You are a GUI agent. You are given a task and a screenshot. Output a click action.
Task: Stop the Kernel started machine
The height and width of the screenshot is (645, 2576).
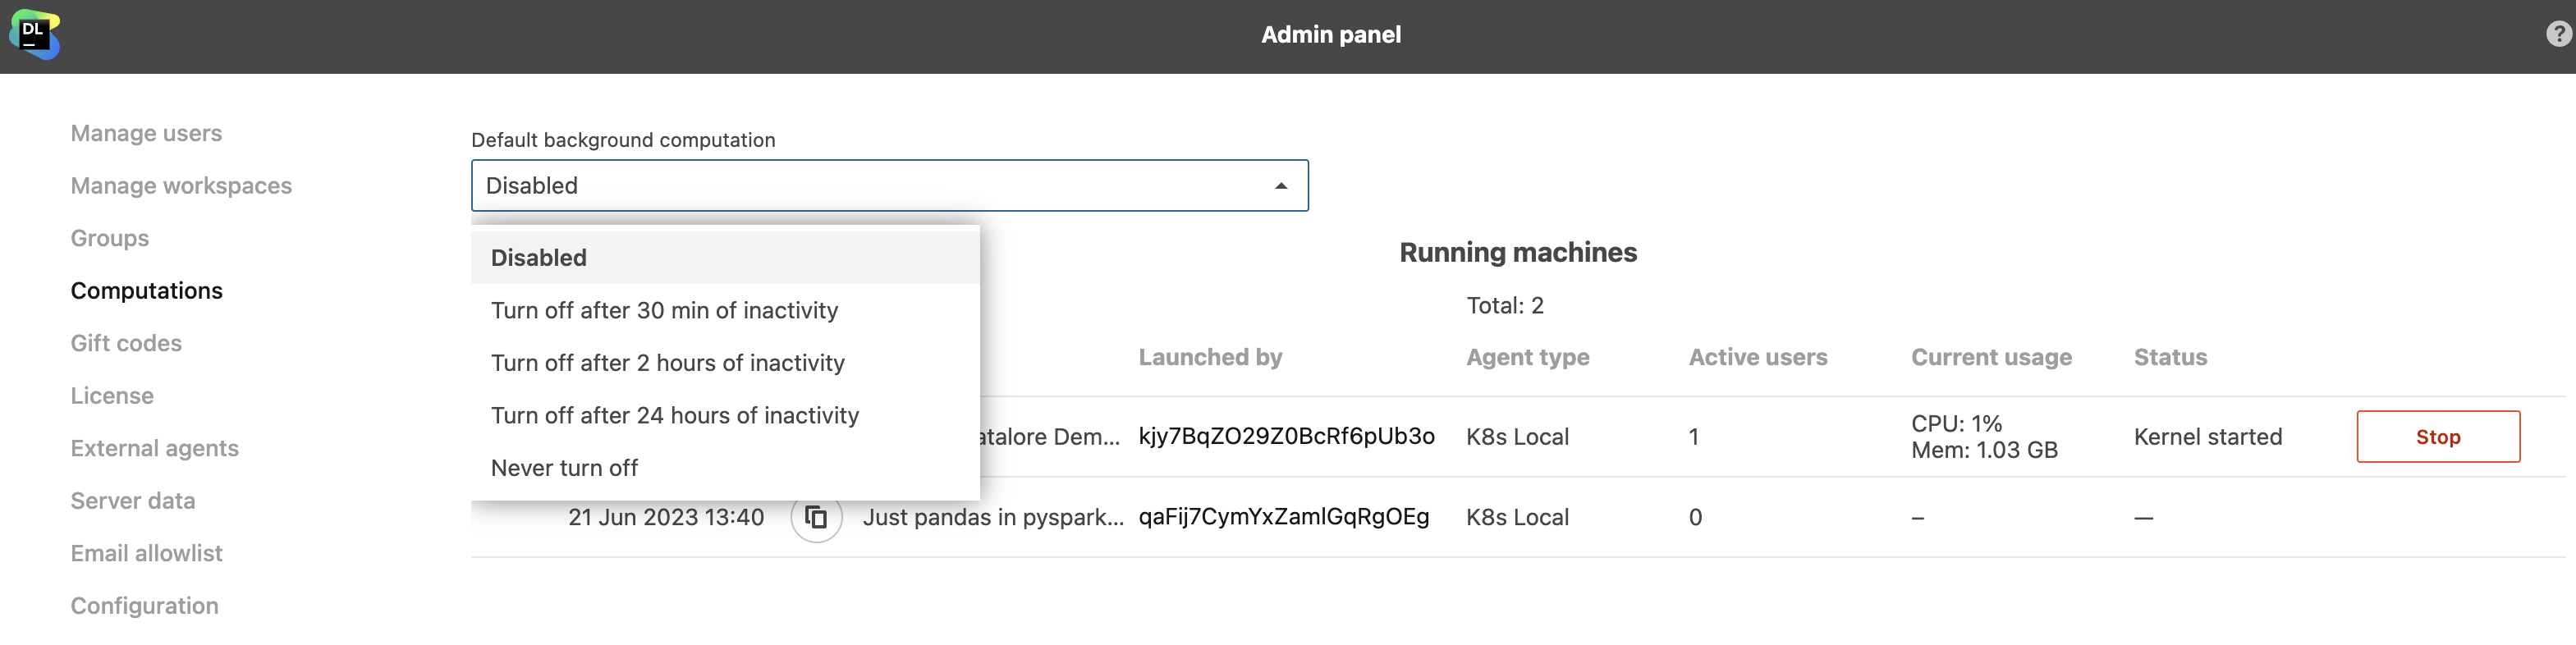[2437, 437]
